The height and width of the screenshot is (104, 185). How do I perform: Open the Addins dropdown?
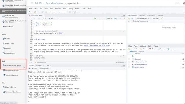click(76, 12)
